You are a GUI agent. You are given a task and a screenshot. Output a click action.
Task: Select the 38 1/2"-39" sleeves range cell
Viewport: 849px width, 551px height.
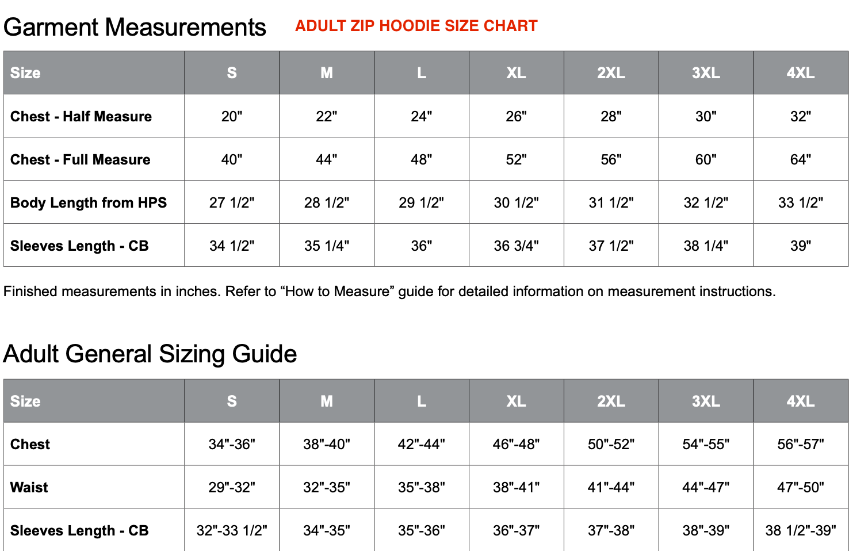click(800, 530)
